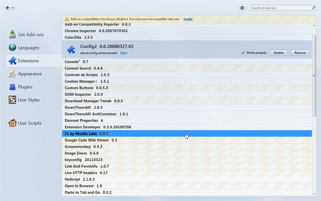Select the F1 by Mozilla Labs row
Image resolution: width=321 pixels, height=201 pixels.
[187, 133]
